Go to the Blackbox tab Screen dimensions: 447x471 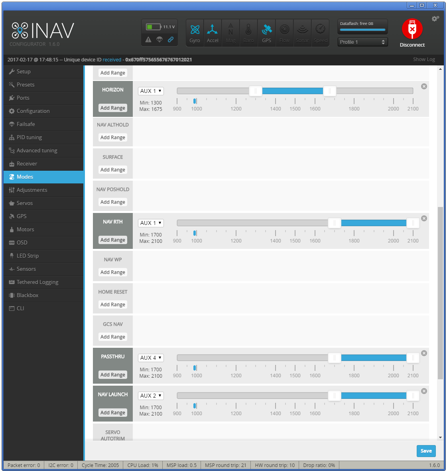[x=43, y=295]
